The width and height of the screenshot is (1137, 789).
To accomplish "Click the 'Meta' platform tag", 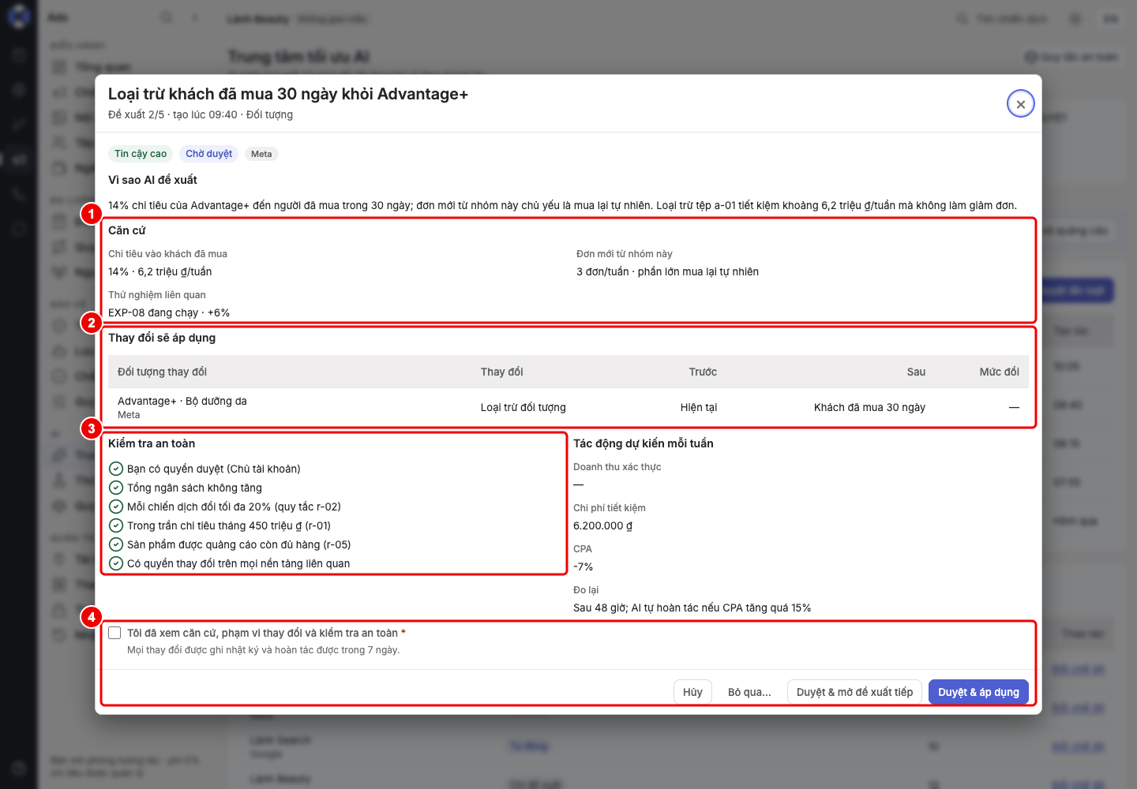I will tap(261, 154).
